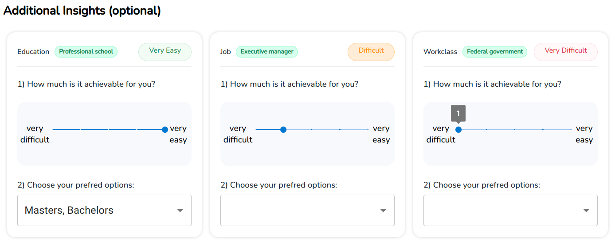Image resolution: width=615 pixels, height=246 pixels.
Task: Expand the Job preferred options arrow
Action: [383, 211]
